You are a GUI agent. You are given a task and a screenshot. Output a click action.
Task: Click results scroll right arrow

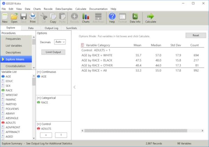coord(202,131)
